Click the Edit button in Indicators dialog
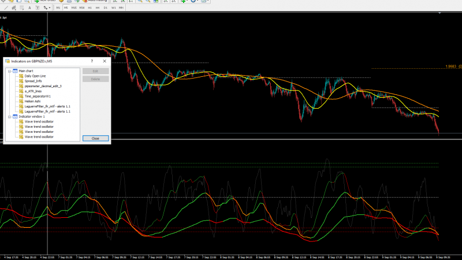The width and height of the screenshot is (462, 260). click(x=95, y=71)
